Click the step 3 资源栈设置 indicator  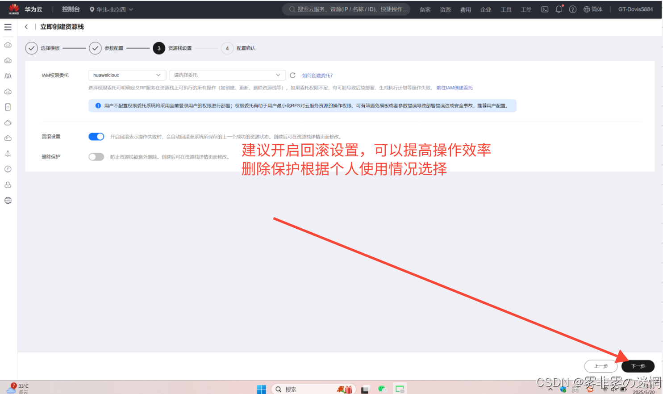[159, 48]
